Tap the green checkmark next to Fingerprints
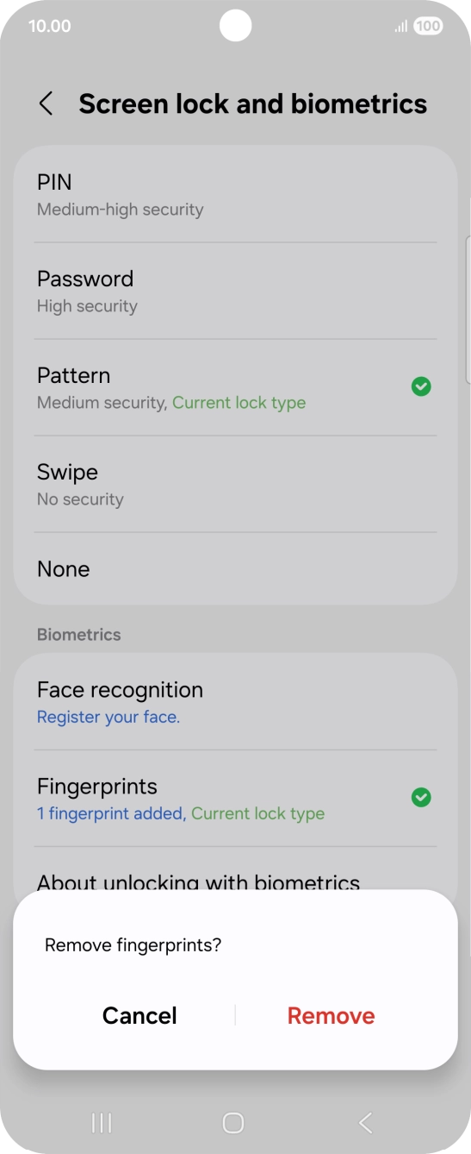471x1154 pixels. [421, 797]
